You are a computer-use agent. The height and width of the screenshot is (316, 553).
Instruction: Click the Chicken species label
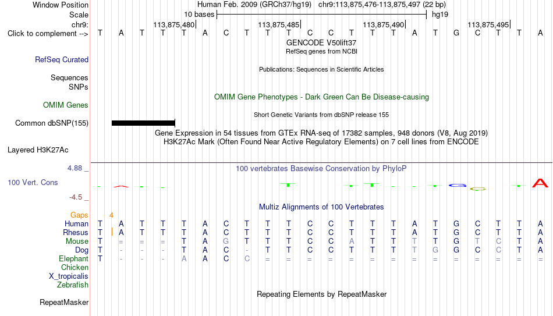coord(75,267)
